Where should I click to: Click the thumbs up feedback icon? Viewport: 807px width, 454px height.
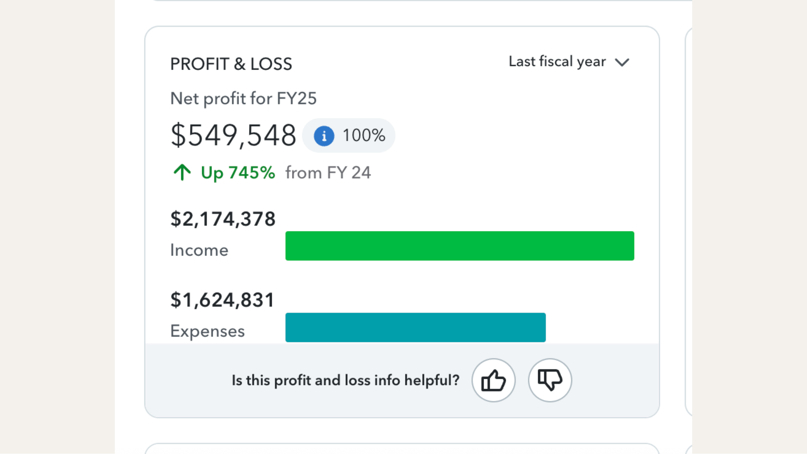click(x=493, y=380)
